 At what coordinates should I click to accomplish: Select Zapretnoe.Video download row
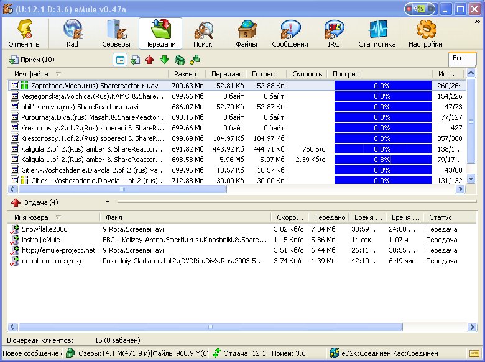tap(237, 86)
